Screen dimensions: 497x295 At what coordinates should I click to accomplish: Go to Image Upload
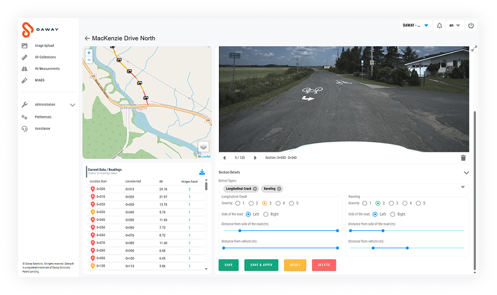click(x=44, y=45)
